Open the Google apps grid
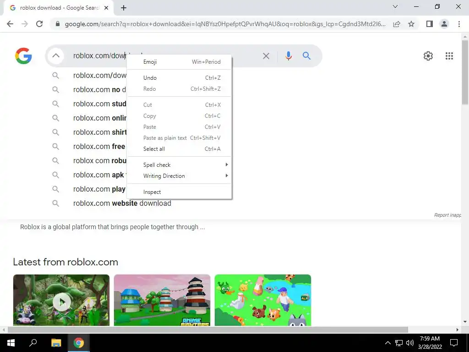 449,56
